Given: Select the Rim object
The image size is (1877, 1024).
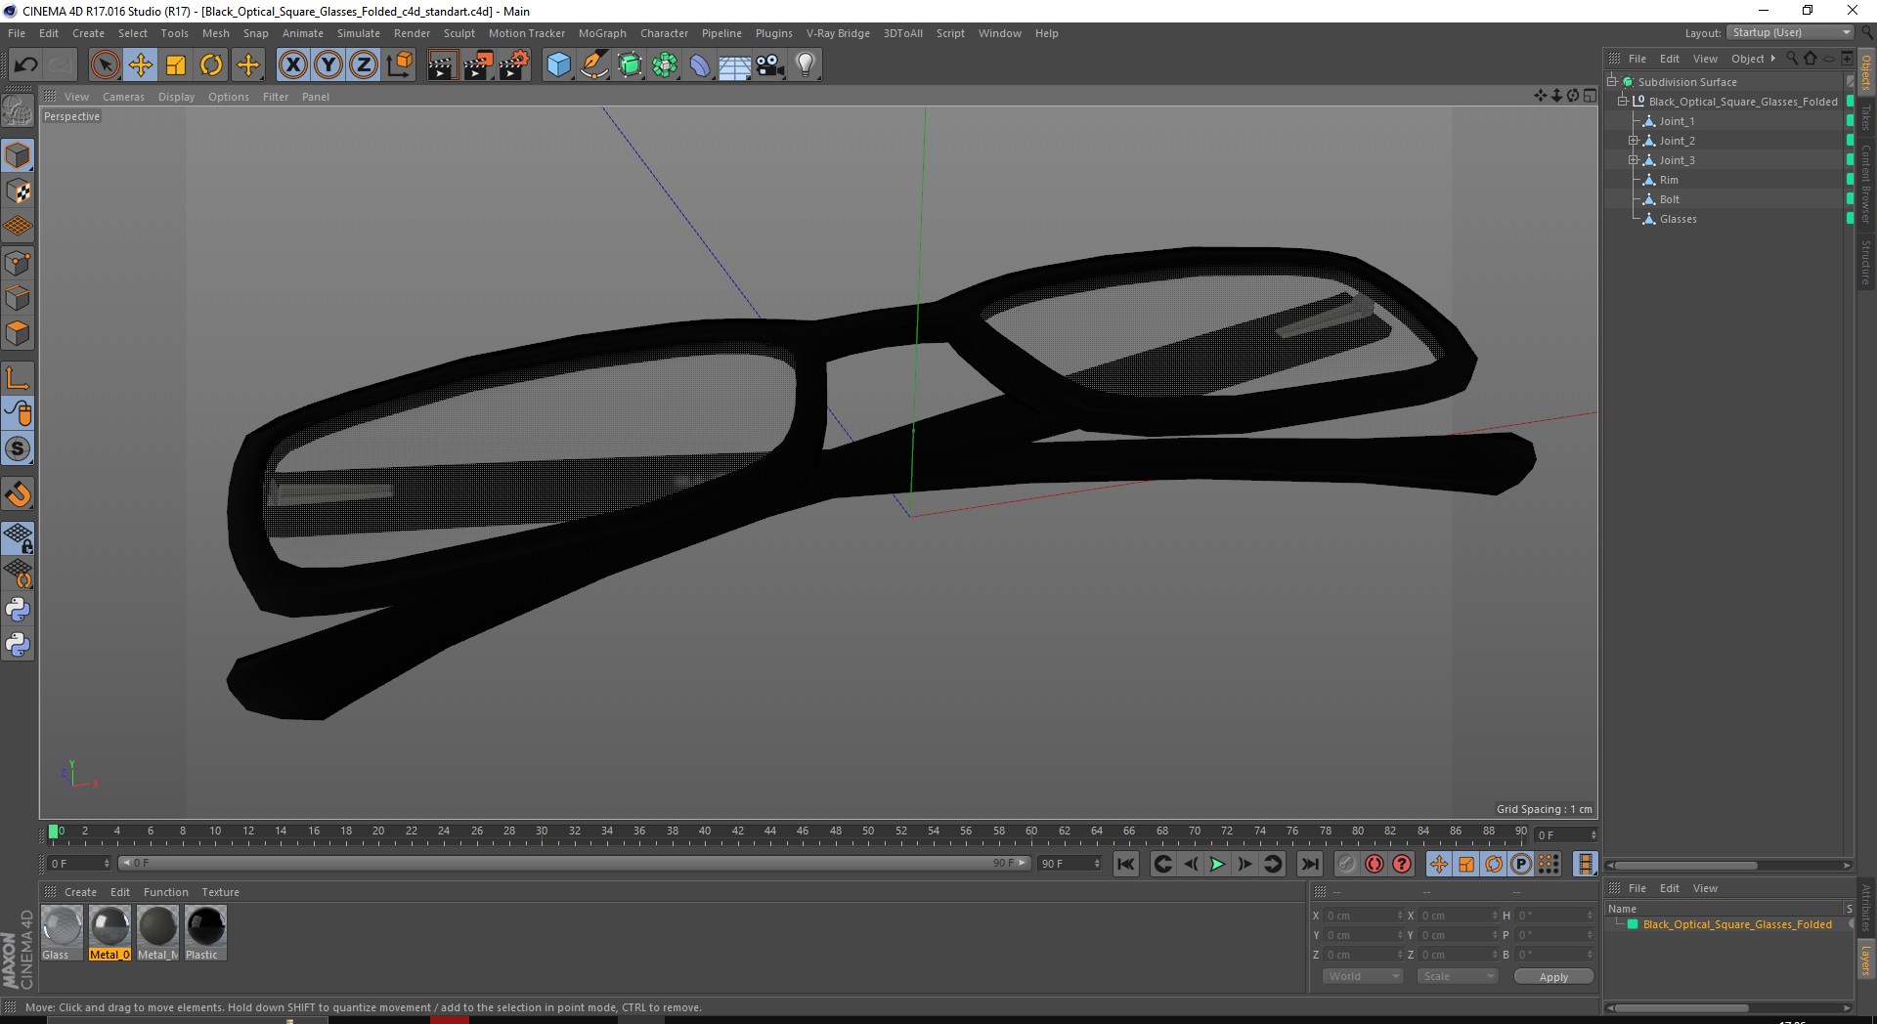Looking at the screenshot, I should [x=1669, y=180].
